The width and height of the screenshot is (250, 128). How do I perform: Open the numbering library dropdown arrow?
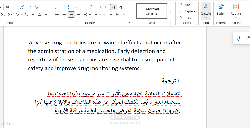tap(76, 7)
